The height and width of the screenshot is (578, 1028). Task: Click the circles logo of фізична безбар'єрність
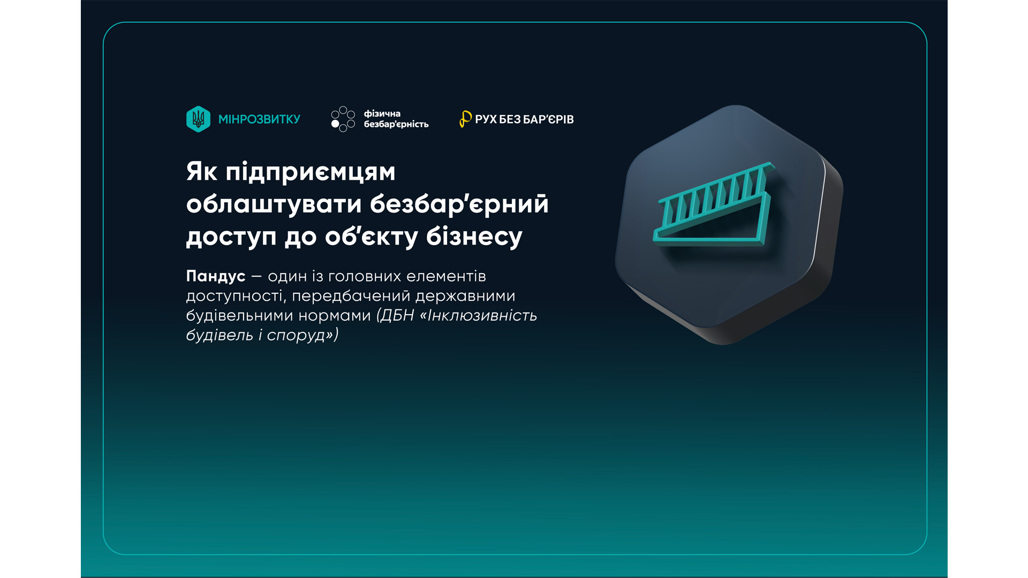(343, 119)
